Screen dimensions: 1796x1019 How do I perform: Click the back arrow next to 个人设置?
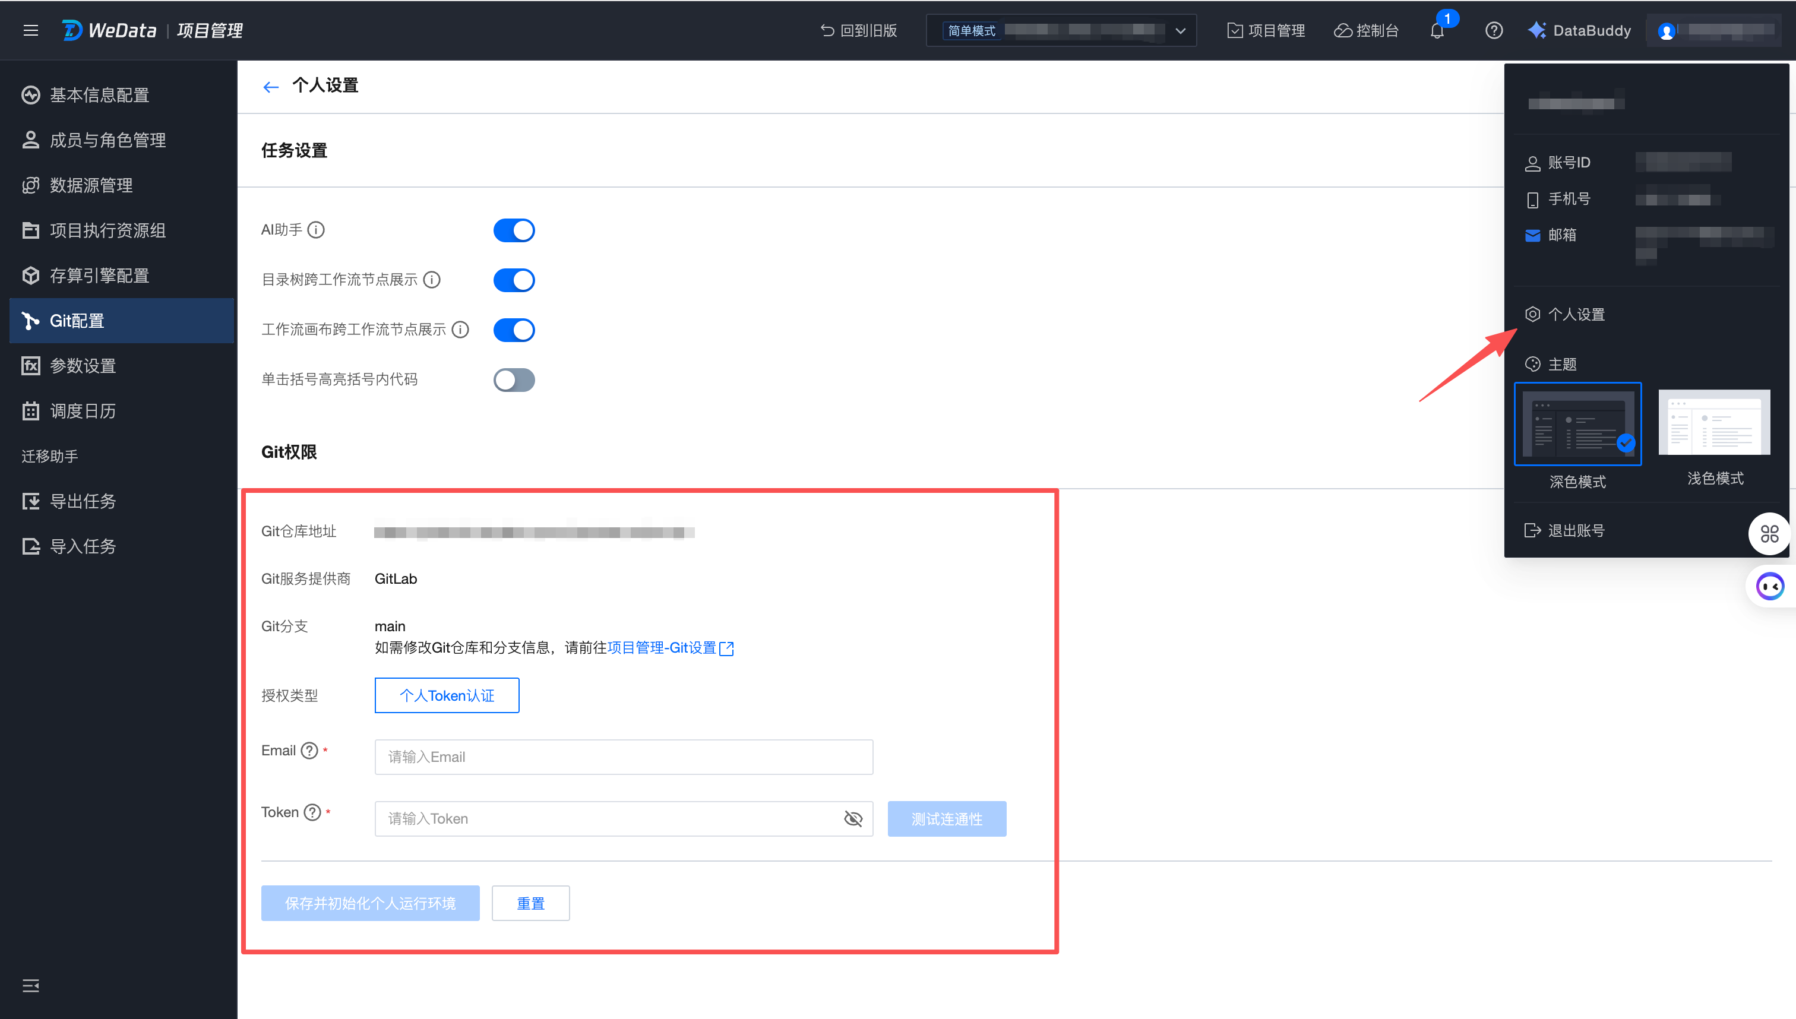coord(271,86)
